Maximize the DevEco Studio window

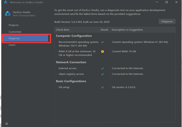[167, 2]
